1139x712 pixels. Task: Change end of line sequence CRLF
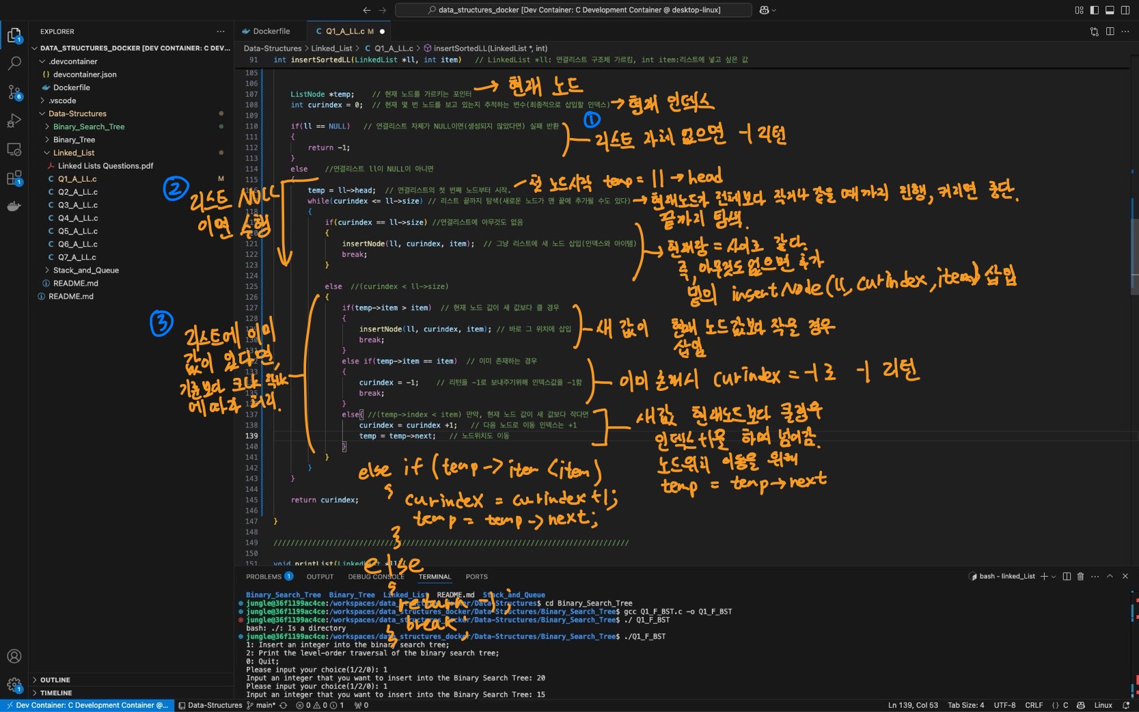(x=1034, y=705)
